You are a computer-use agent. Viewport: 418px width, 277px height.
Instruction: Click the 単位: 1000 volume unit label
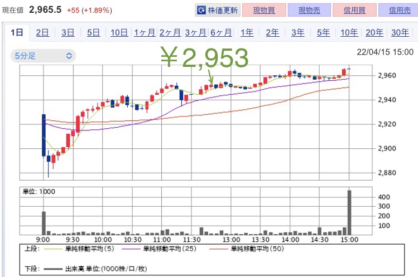[x=39, y=192]
